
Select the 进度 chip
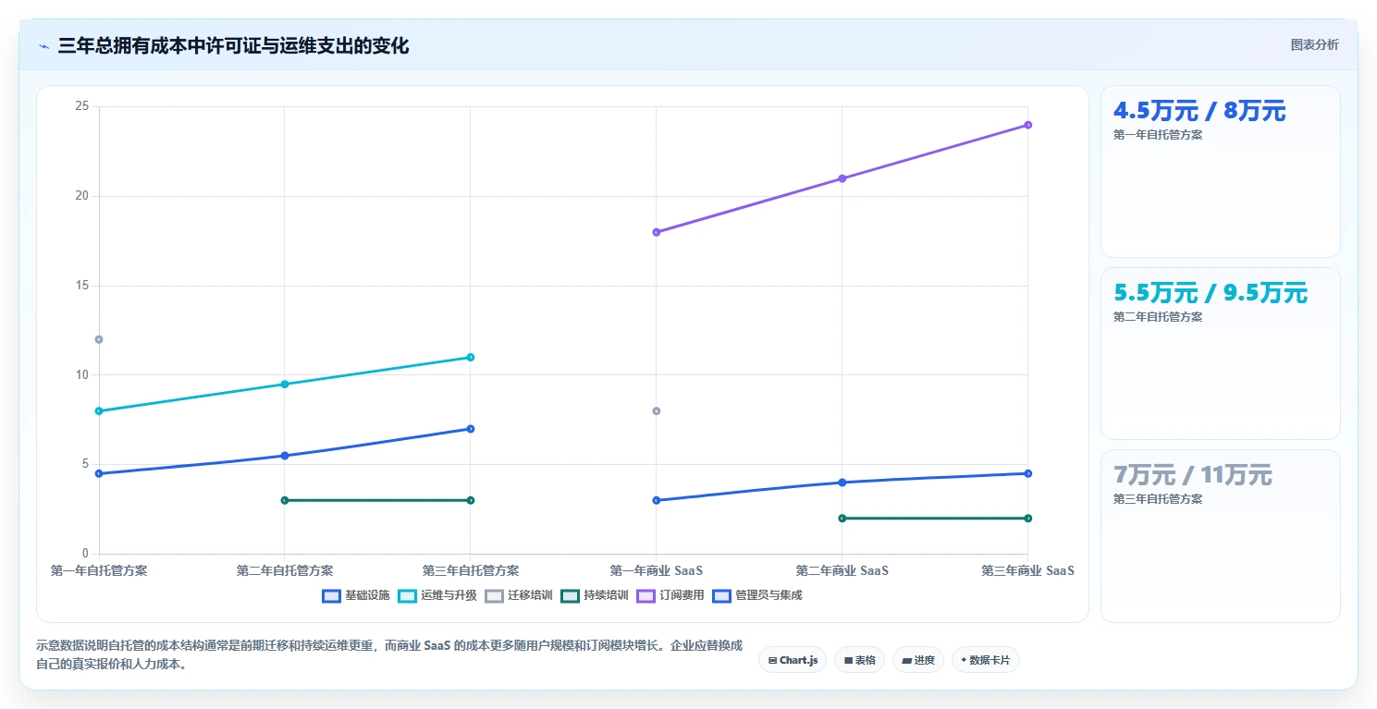coord(917,660)
